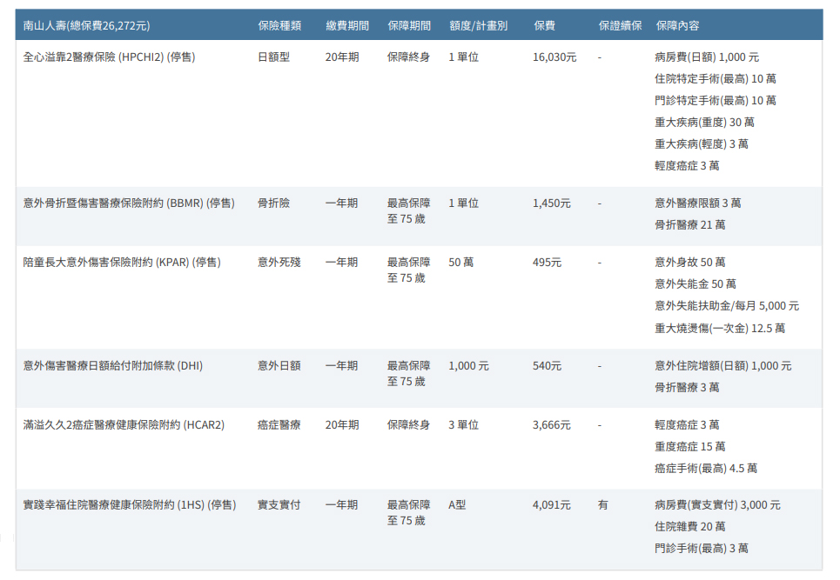Click 20年期 payment period in HCAR2 row
This screenshot has height=580, width=840.
[x=342, y=425]
